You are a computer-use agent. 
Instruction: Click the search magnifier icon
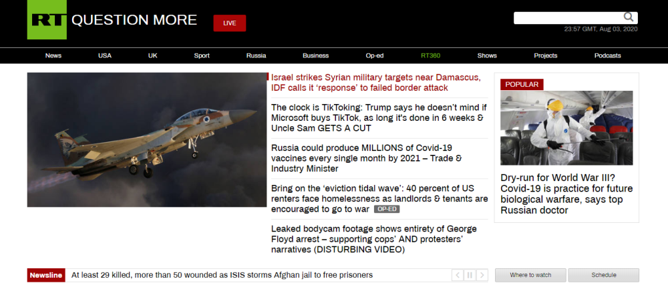[x=629, y=17]
